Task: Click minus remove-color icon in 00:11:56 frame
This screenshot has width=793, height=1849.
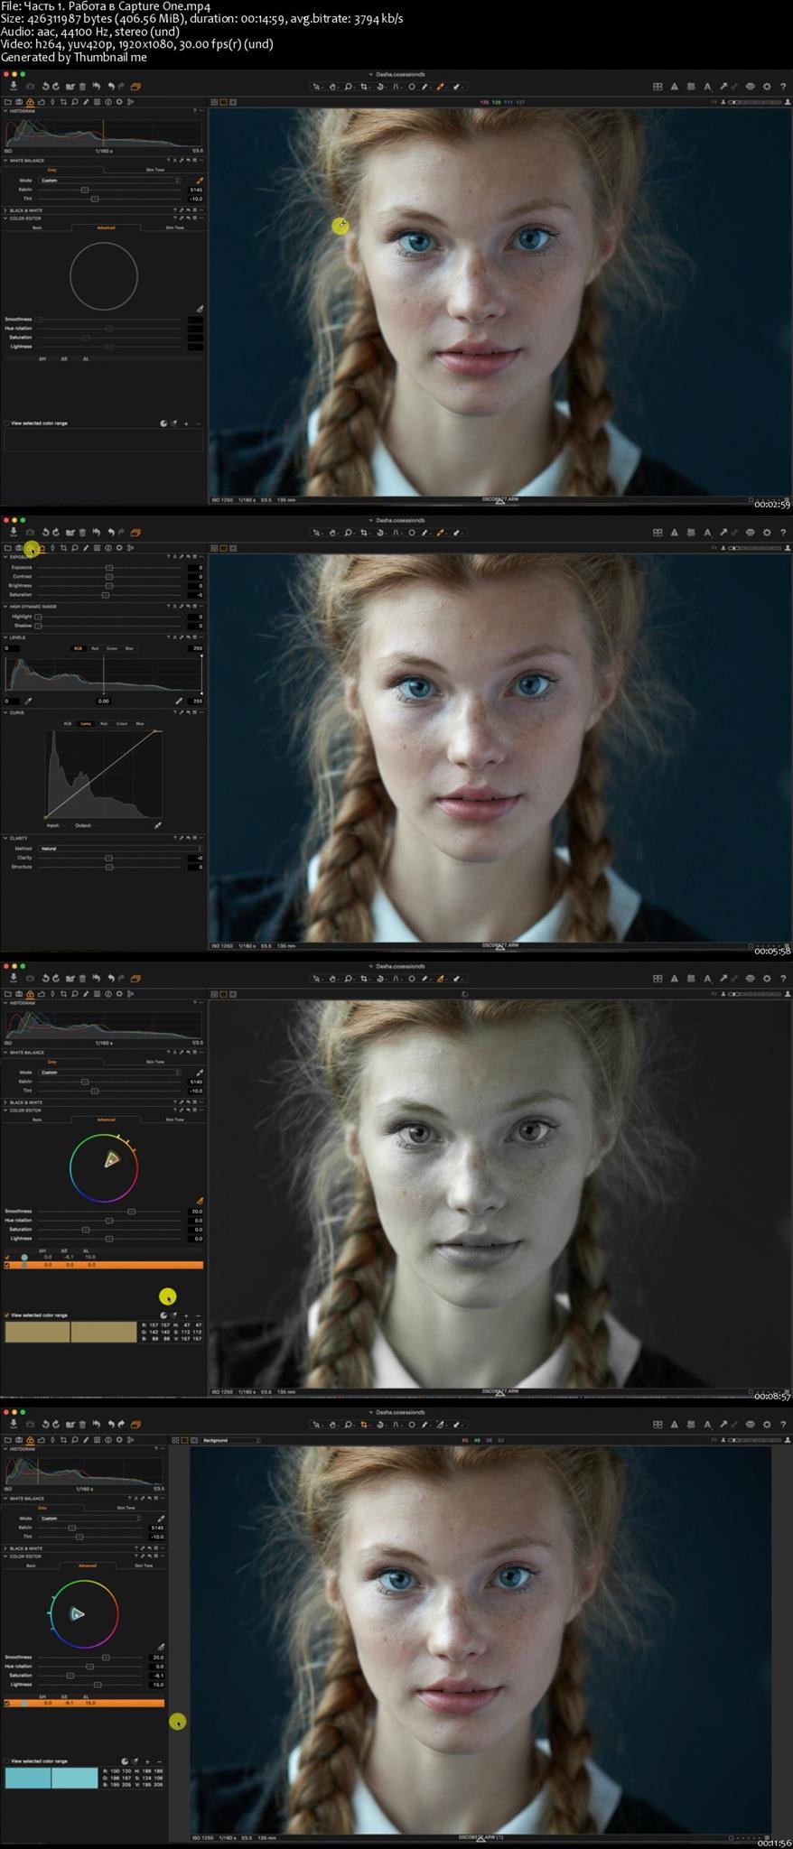Action: pos(159,1761)
